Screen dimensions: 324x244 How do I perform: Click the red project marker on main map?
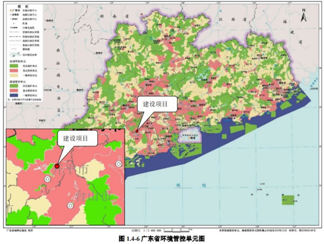click(x=137, y=130)
